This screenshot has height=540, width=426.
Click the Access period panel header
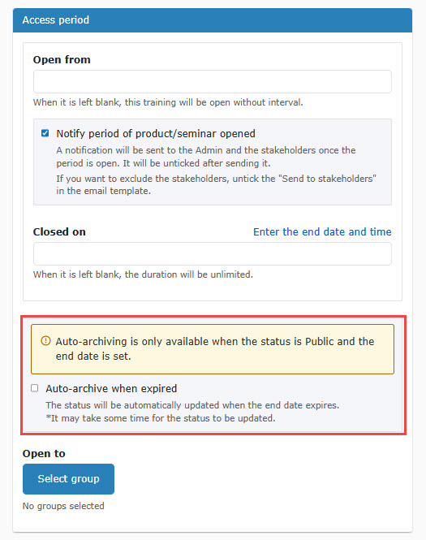(x=213, y=20)
